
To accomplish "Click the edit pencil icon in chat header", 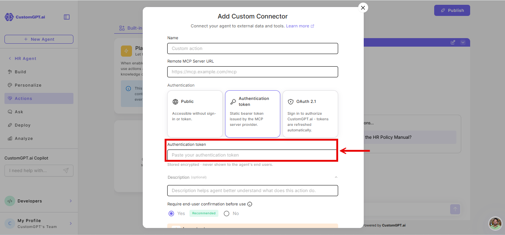I will coord(453,42).
